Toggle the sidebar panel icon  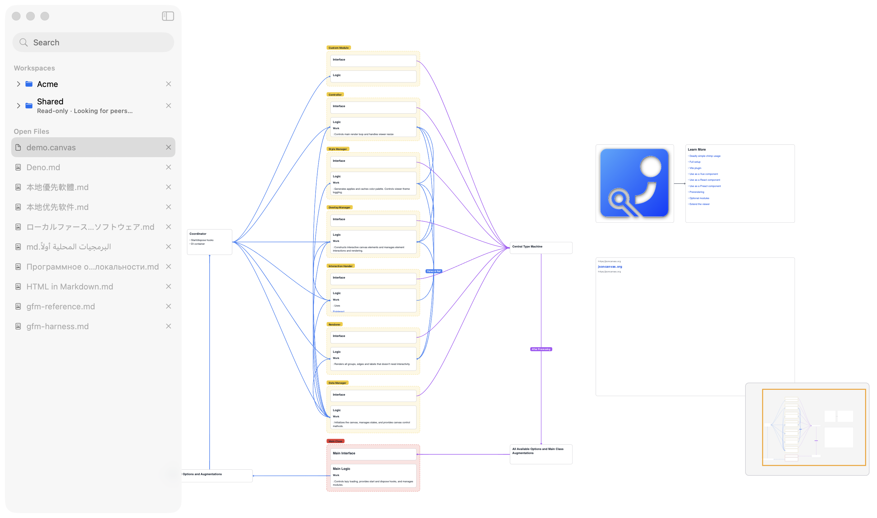coord(168,16)
